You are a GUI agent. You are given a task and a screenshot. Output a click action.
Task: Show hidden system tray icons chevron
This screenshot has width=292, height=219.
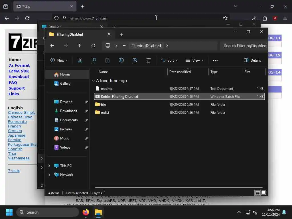(x=239, y=212)
